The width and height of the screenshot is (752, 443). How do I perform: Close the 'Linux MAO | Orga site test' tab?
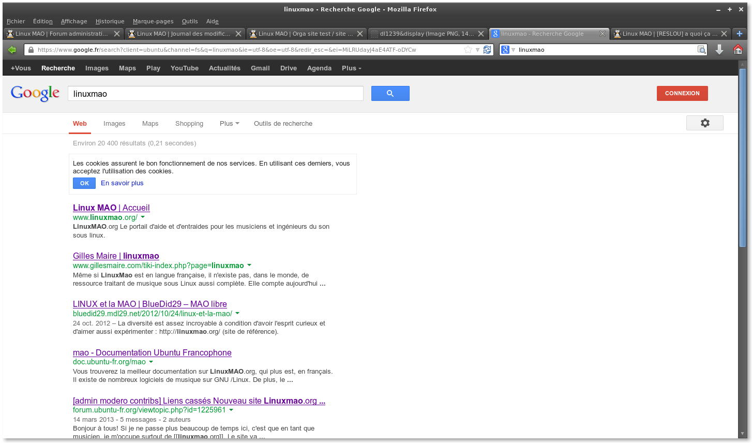[x=360, y=34]
